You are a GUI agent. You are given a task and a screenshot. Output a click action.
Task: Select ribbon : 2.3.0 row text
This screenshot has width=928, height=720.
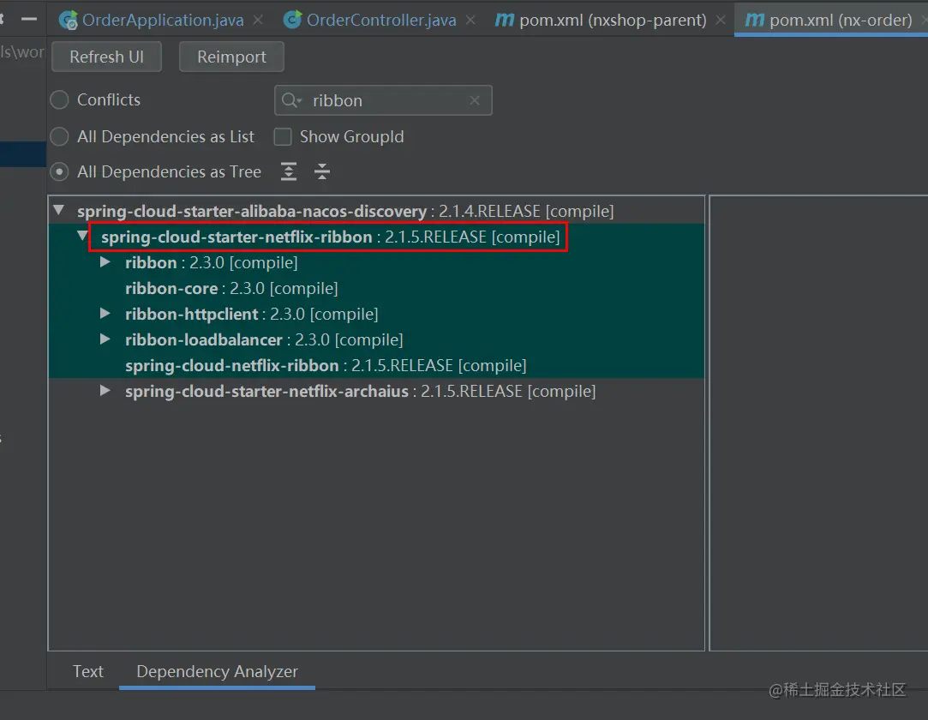click(212, 263)
